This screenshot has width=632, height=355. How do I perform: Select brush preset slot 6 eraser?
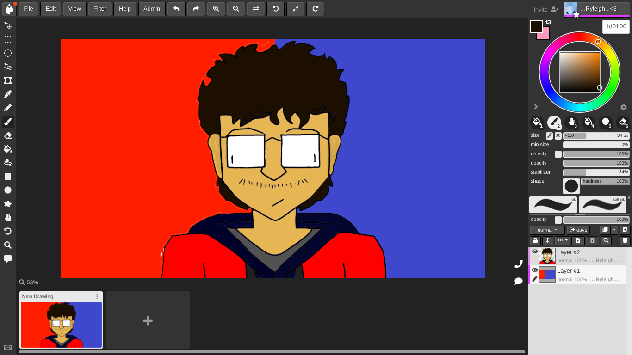[x=623, y=122]
